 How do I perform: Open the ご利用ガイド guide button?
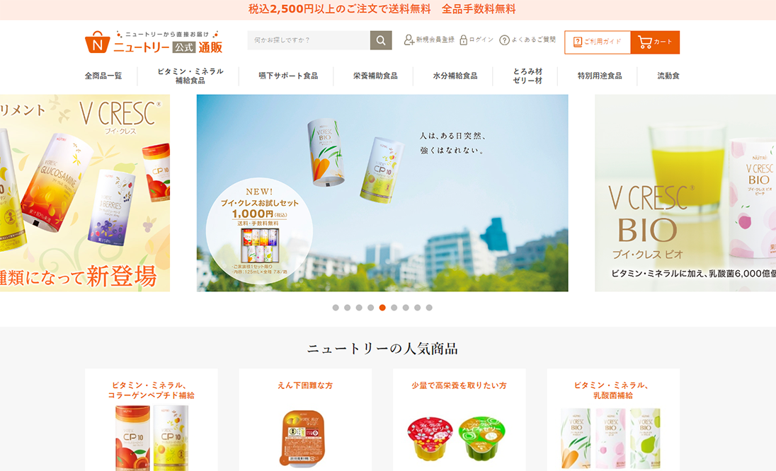coord(598,42)
